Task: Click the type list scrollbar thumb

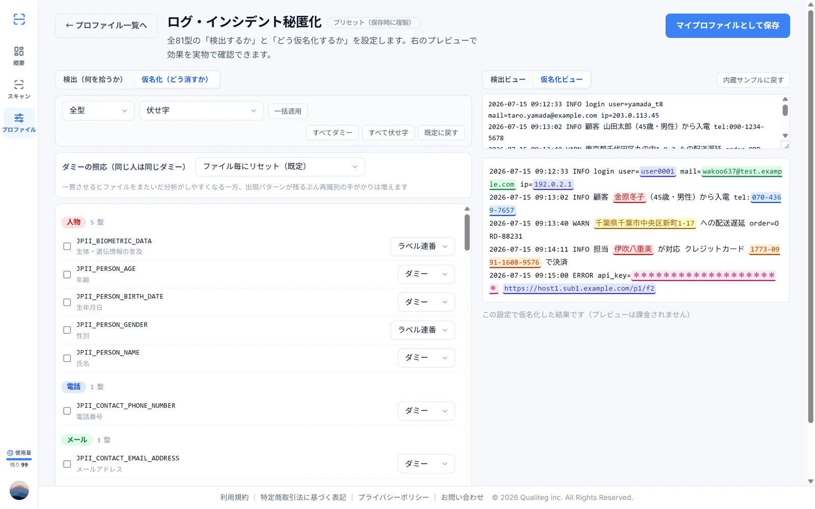Action: click(x=467, y=232)
